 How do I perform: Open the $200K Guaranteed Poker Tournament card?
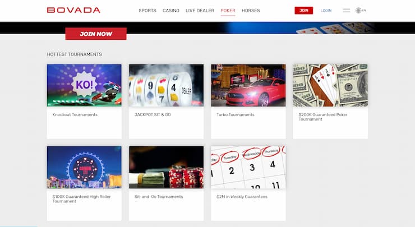coord(330,101)
